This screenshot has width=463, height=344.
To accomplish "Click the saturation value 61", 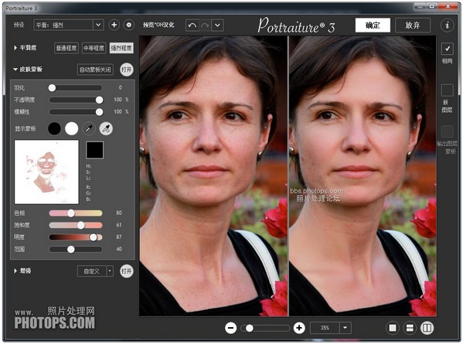I will (119, 225).
